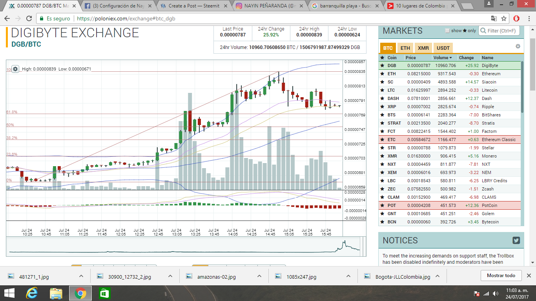Screen dimensions: 536x301
Task: Toggle the favorite star for the DASH row
Action: [x=382, y=98]
